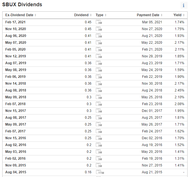The height and width of the screenshot is (177, 189).
Task: Click the 3M type icon for Nov 14, 2018
Action: [99, 83]
